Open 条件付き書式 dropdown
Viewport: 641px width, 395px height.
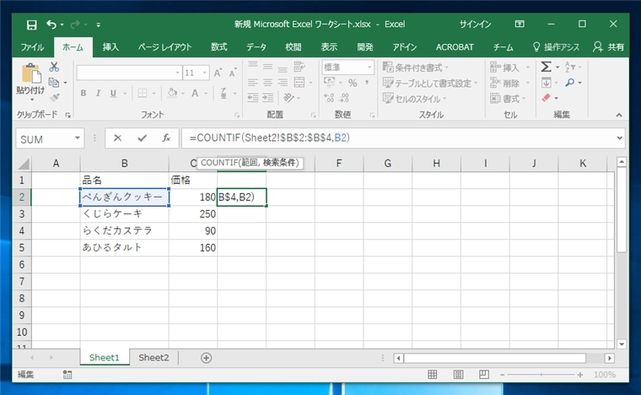point(415,67)
